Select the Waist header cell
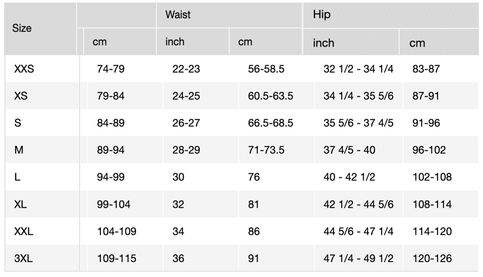The height and width of the screenshot is (277, 483). [177, 15]
